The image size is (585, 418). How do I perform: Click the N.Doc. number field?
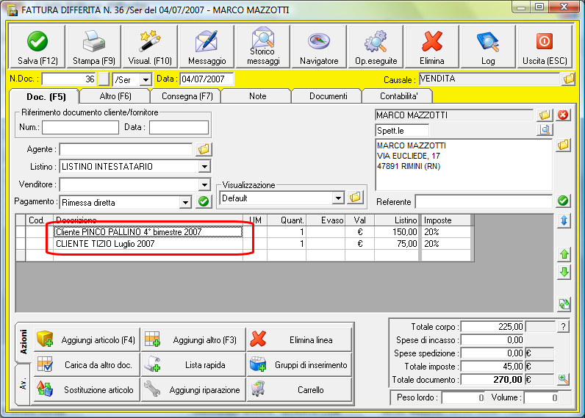69,79
